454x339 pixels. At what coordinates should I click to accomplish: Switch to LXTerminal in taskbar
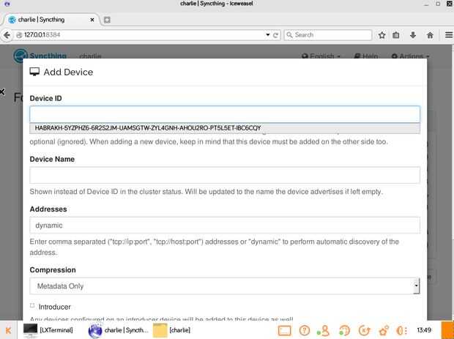coord(48,330)
